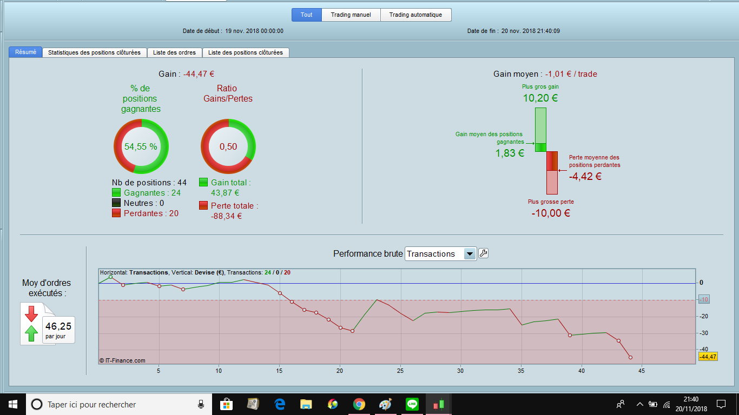Show hidden system tray icons
This screenshot has width=739, height=415.
click(x=639, y=404)
